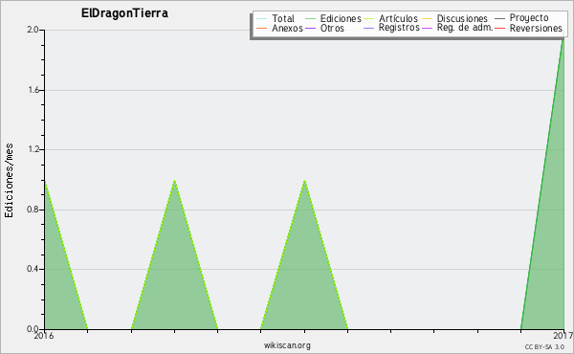This screenshot has height=354, width=574.
Task: Click the 0.4 y-axis value
Action: pyautogui.click(x=33, y=269)
